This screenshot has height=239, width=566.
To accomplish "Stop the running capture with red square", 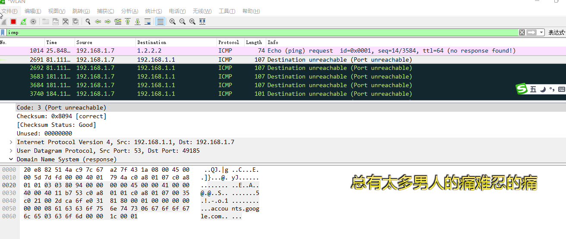I will 13,22.
